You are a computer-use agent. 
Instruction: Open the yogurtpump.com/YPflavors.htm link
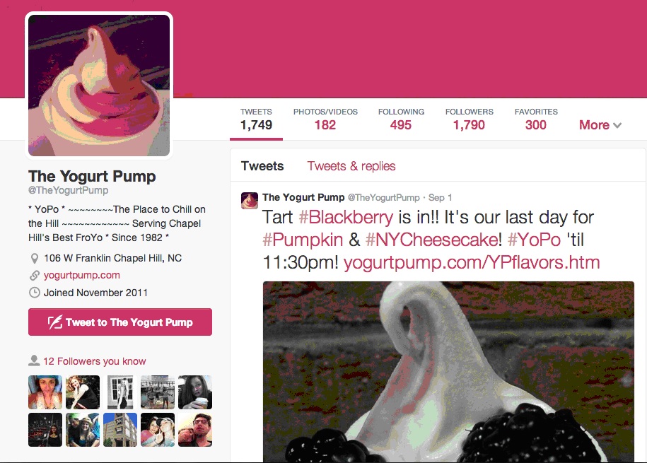click(472, 263)
